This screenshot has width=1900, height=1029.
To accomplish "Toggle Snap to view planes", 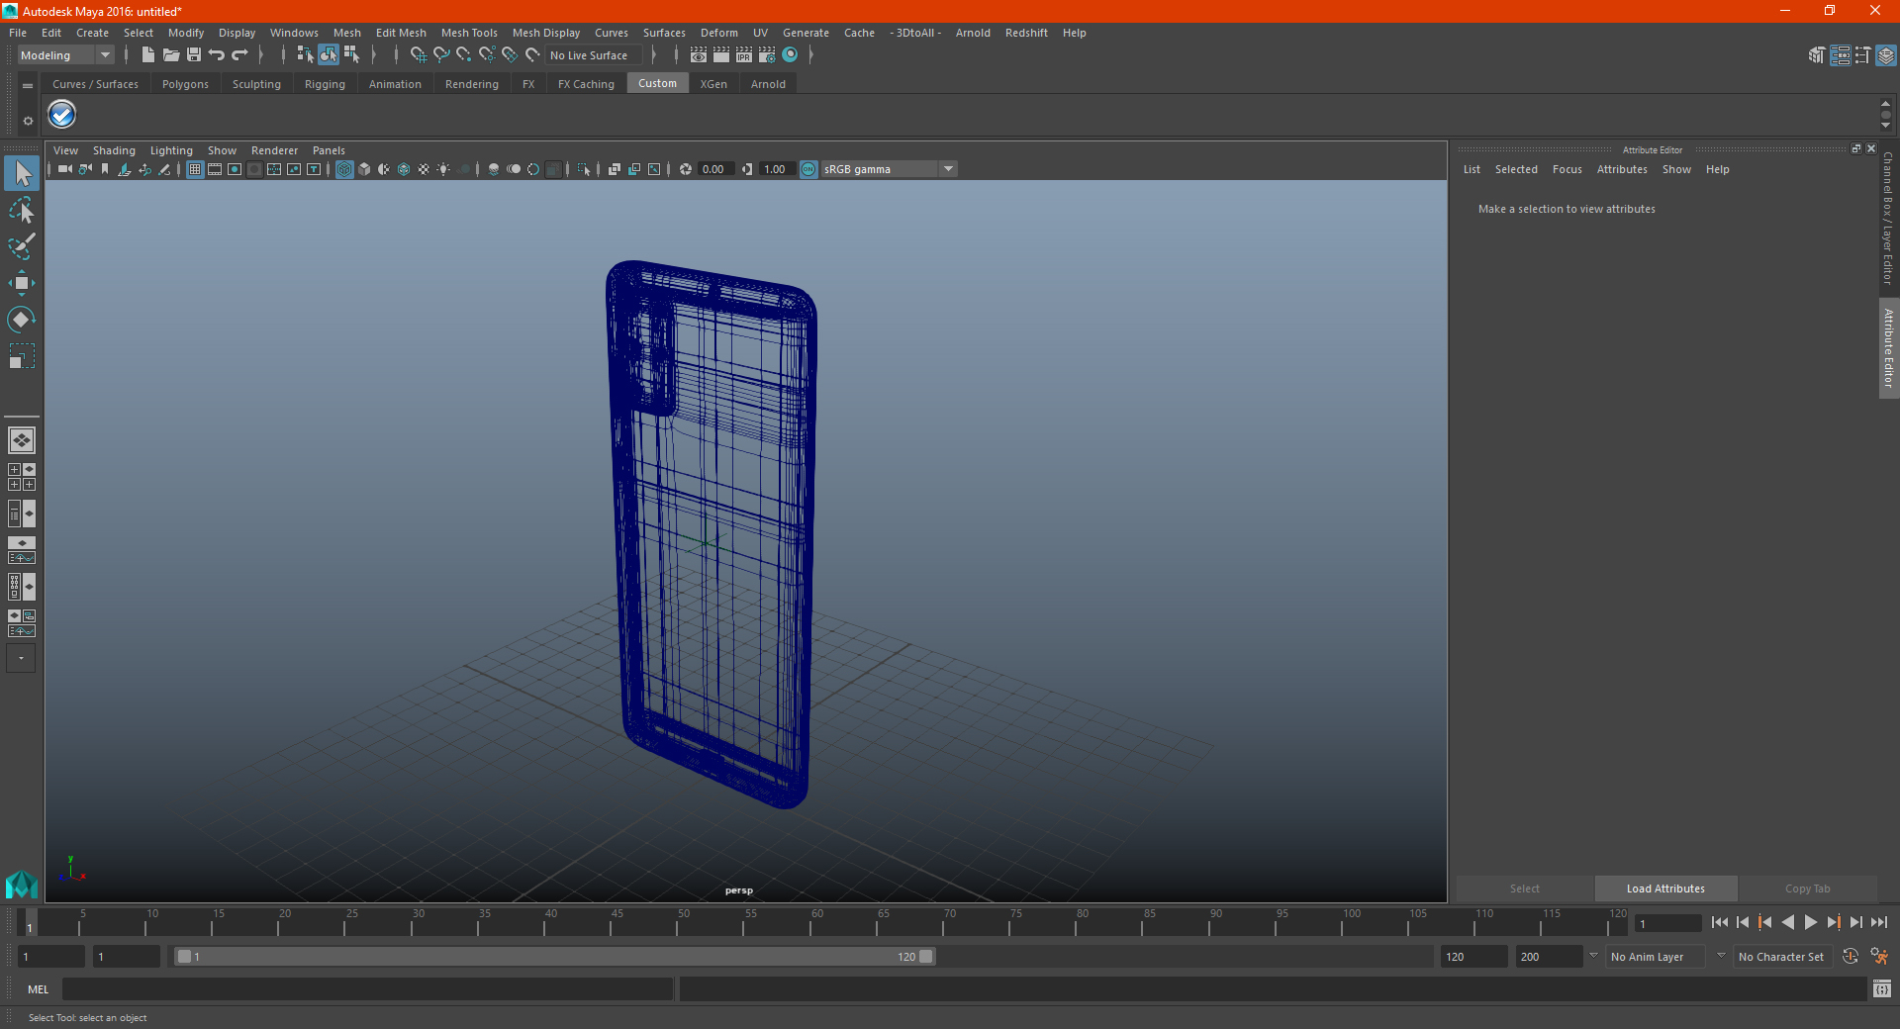I will coord(510,55).
